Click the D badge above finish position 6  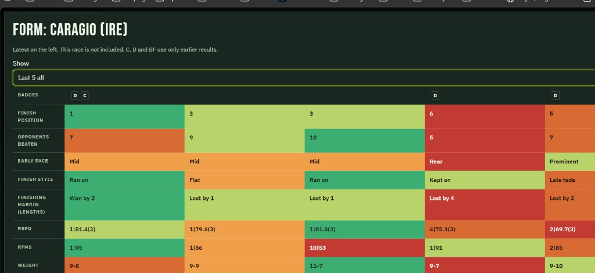[435, 95]
